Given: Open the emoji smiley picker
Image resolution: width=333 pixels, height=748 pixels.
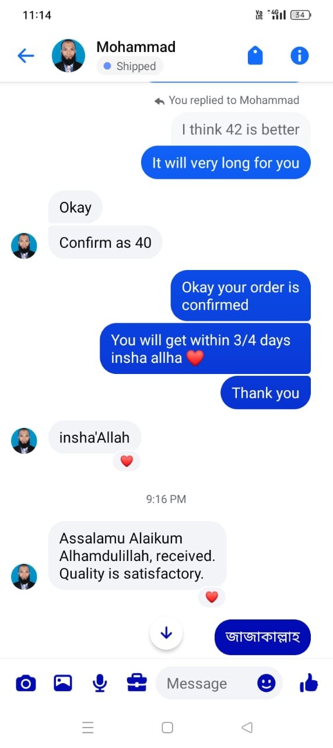Looking at the screenshot, I should [x=267, y=683].
